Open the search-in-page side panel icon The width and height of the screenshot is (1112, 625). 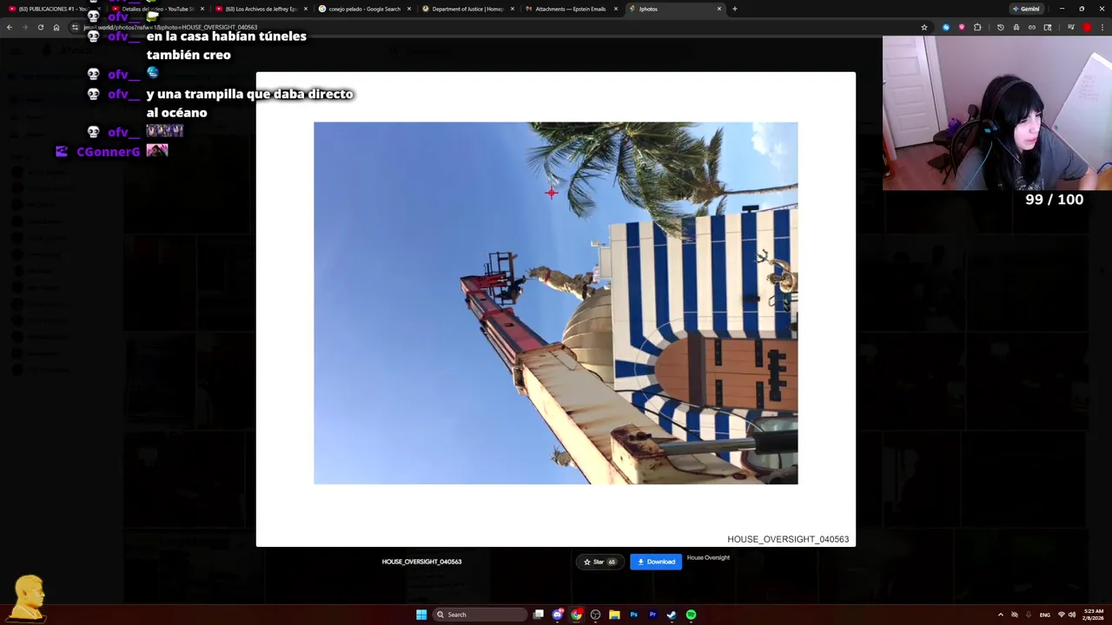pos(1048,27)
